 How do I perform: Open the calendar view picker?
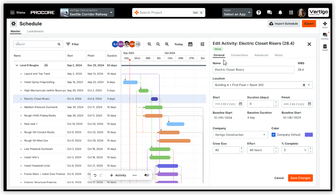(190, 44)
